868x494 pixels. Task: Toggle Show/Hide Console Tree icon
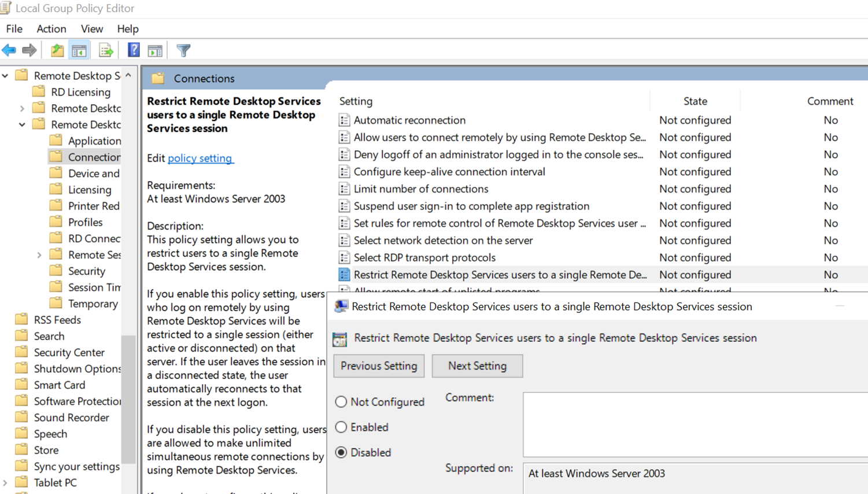click(79, 50)
